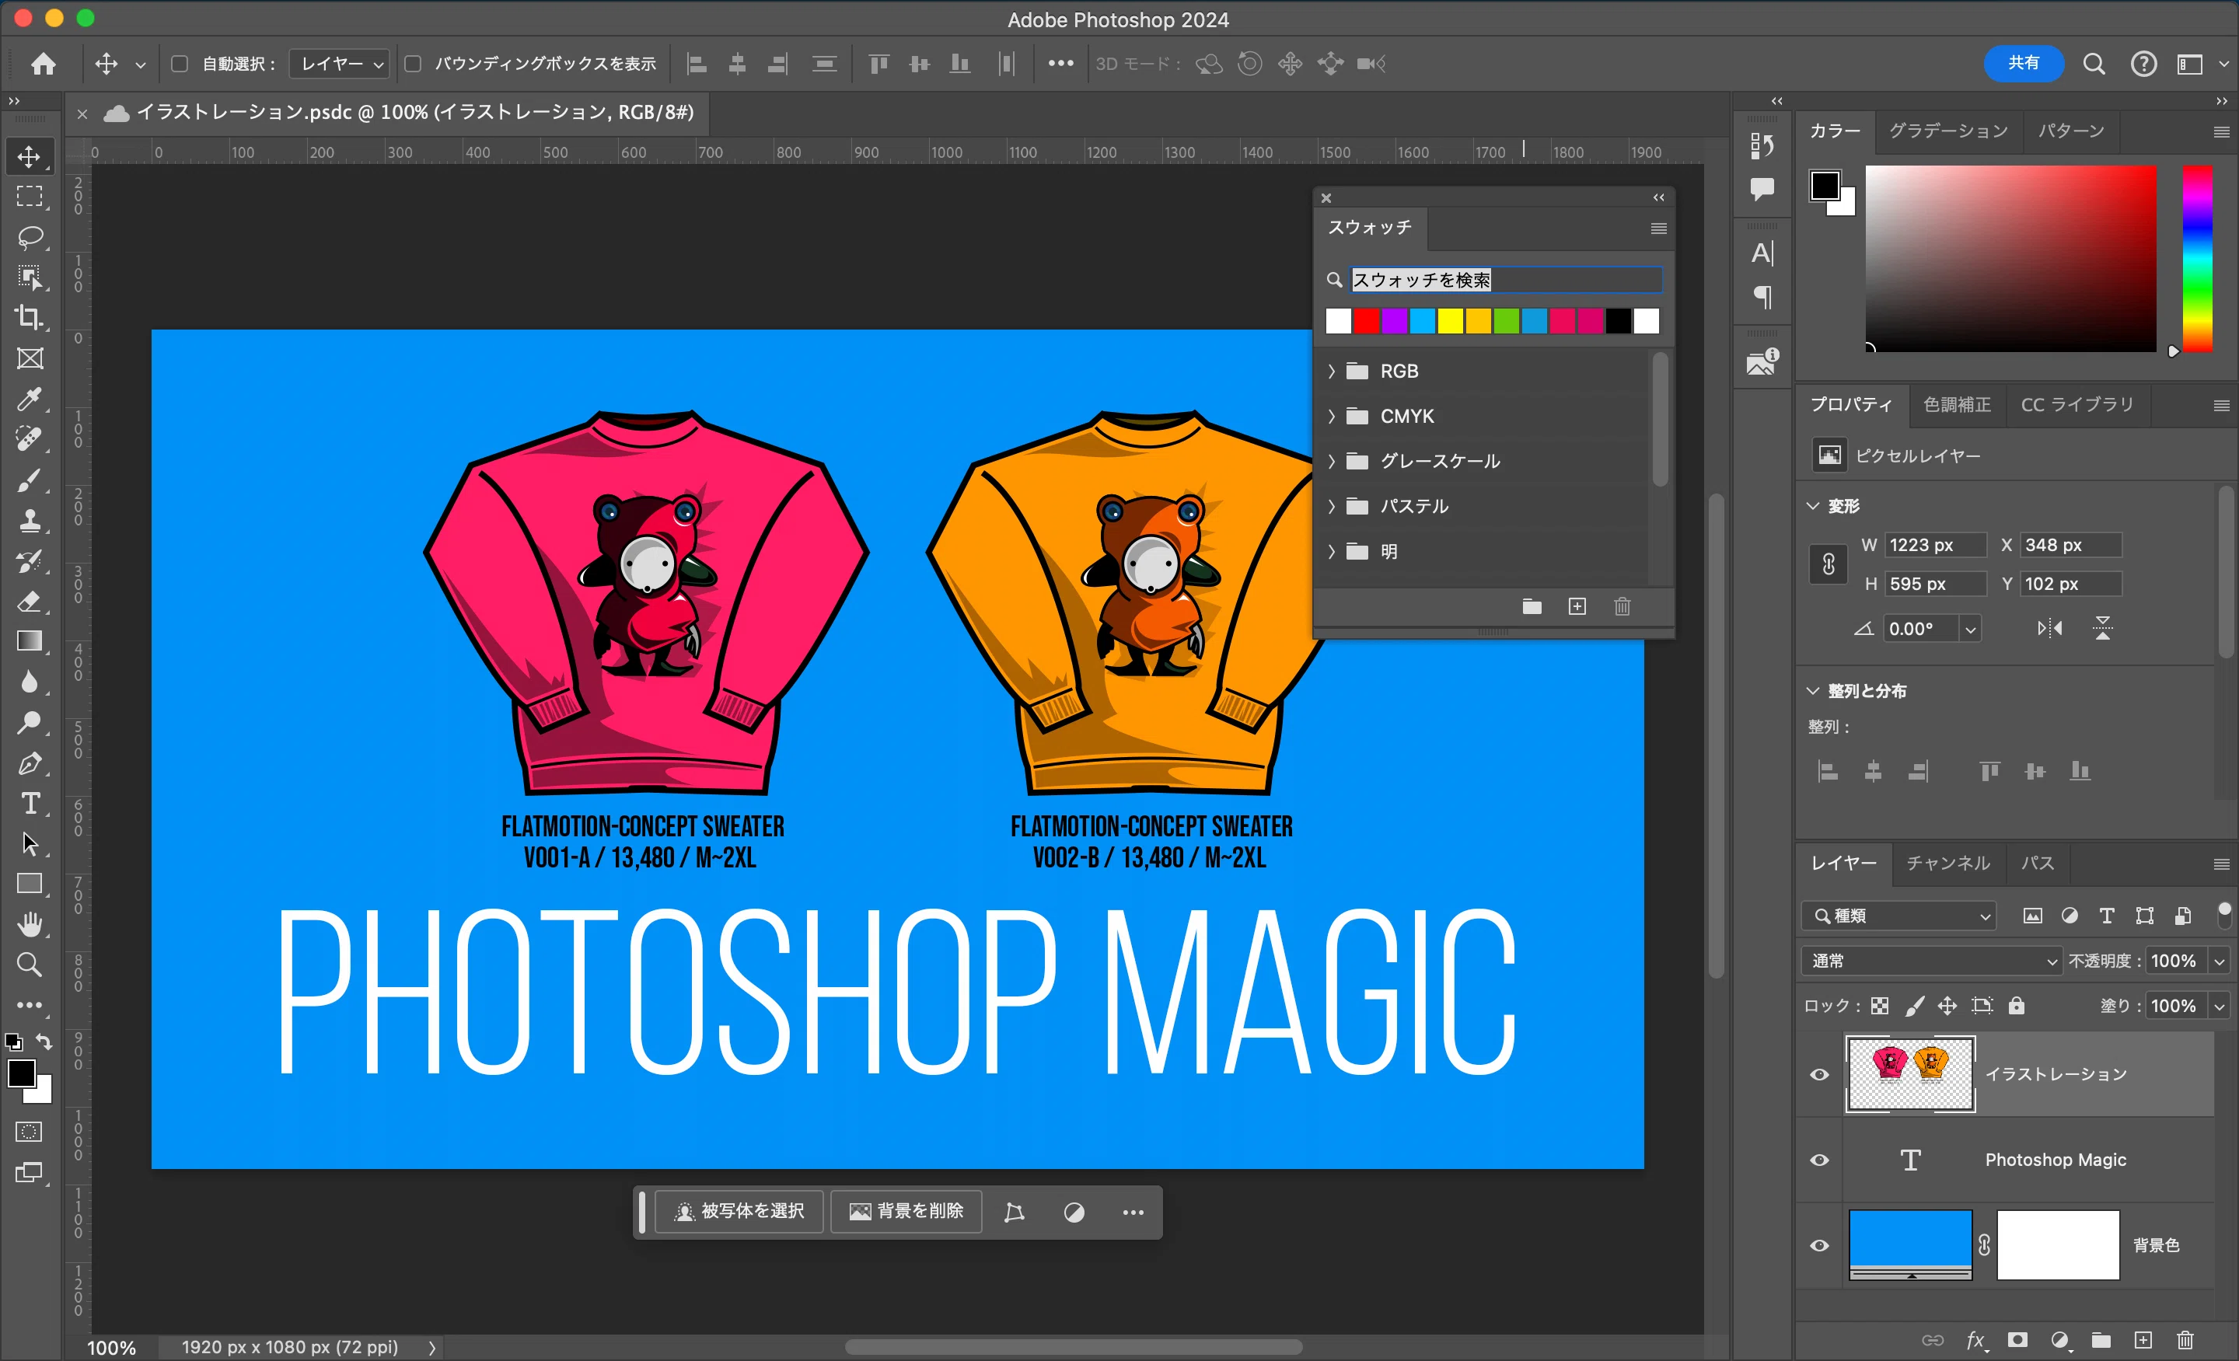Create new swatch group folder icon
2239x1361 pixels.
coord(1532,606)
